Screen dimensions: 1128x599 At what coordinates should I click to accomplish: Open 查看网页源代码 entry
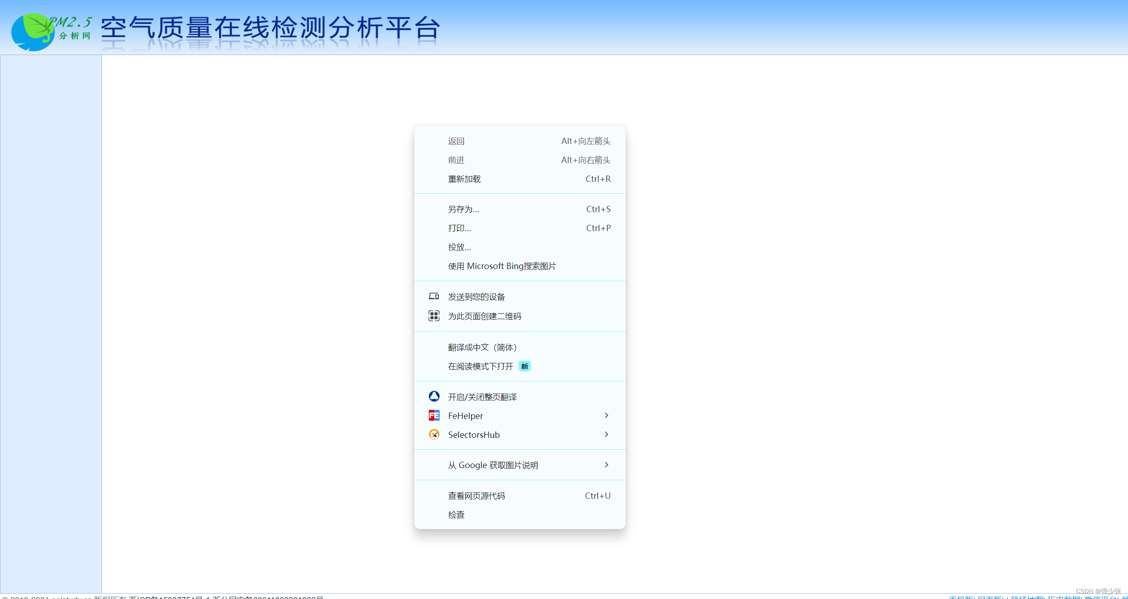[x=476, y=496]
